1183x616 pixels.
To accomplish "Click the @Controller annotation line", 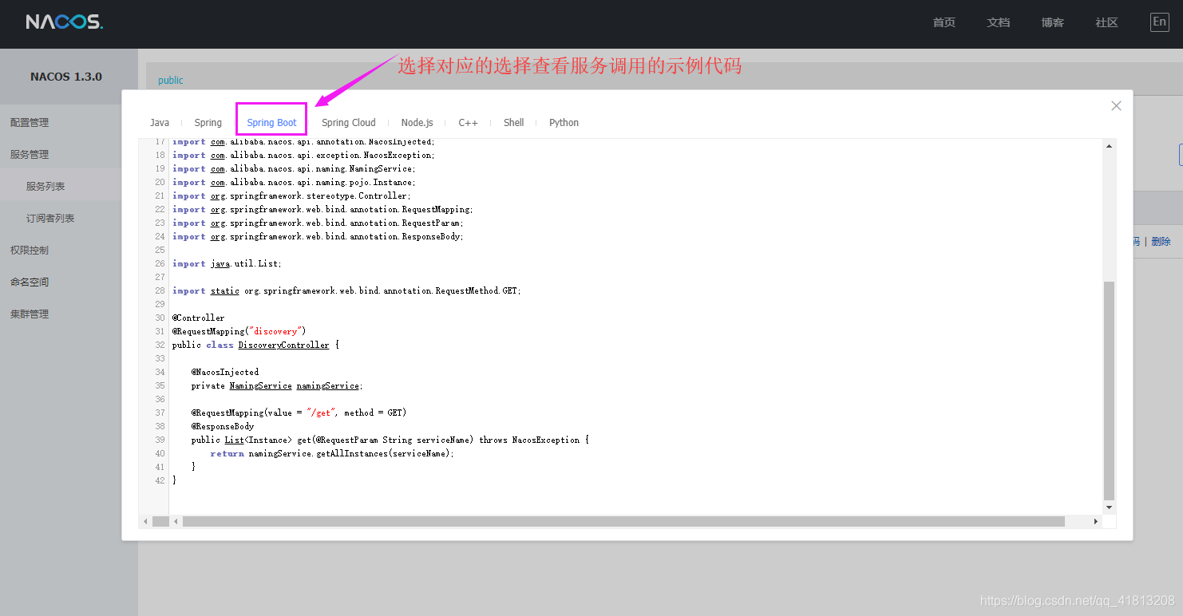I will (x=199, y=318).
